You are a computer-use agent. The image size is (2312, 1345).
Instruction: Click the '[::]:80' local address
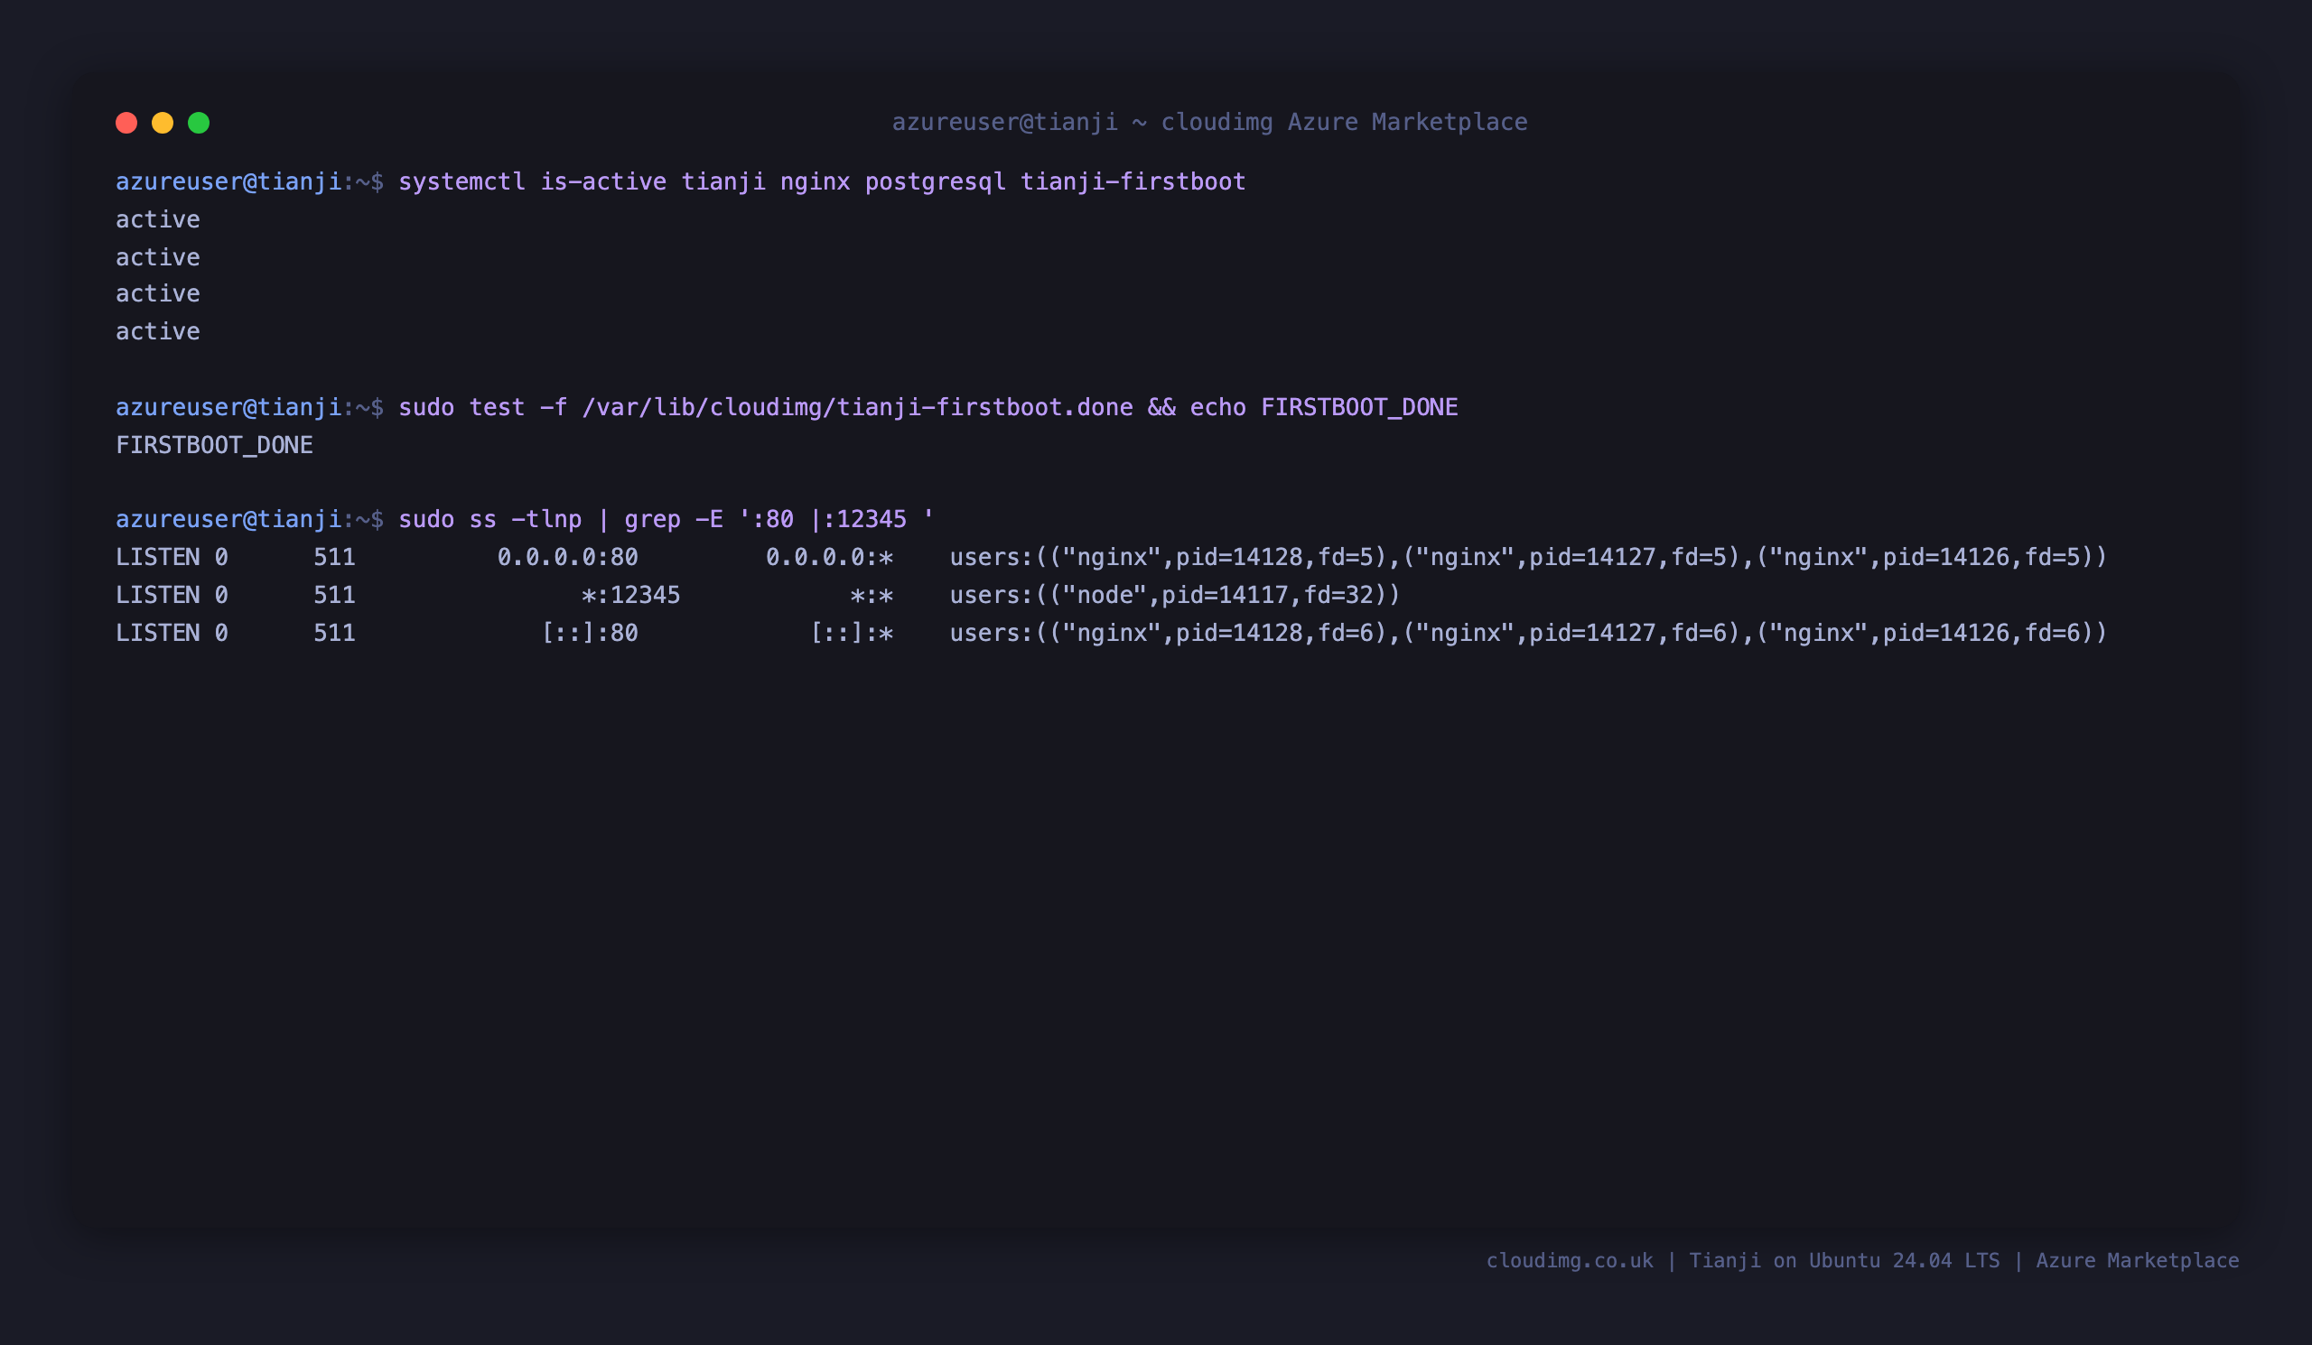coord(590,634)
